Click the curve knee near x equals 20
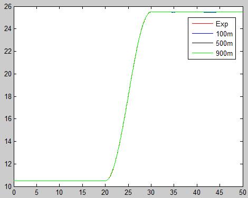This screenshot has height=198, width=248. point(107,180)
